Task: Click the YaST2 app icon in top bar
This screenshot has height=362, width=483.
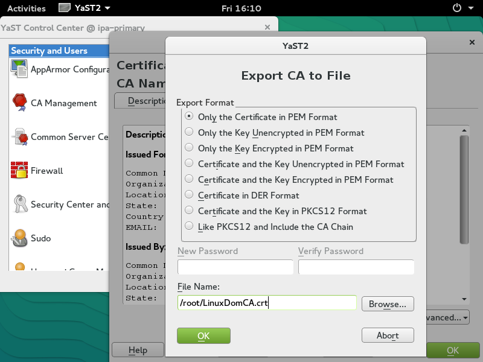Action: (65, 8)
